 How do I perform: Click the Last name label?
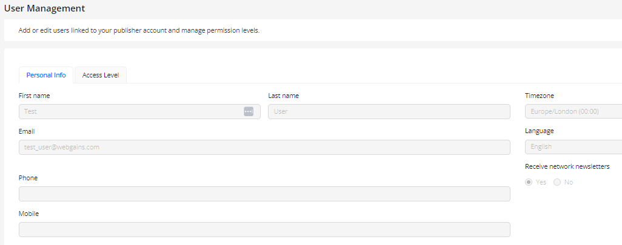point(283,96)
